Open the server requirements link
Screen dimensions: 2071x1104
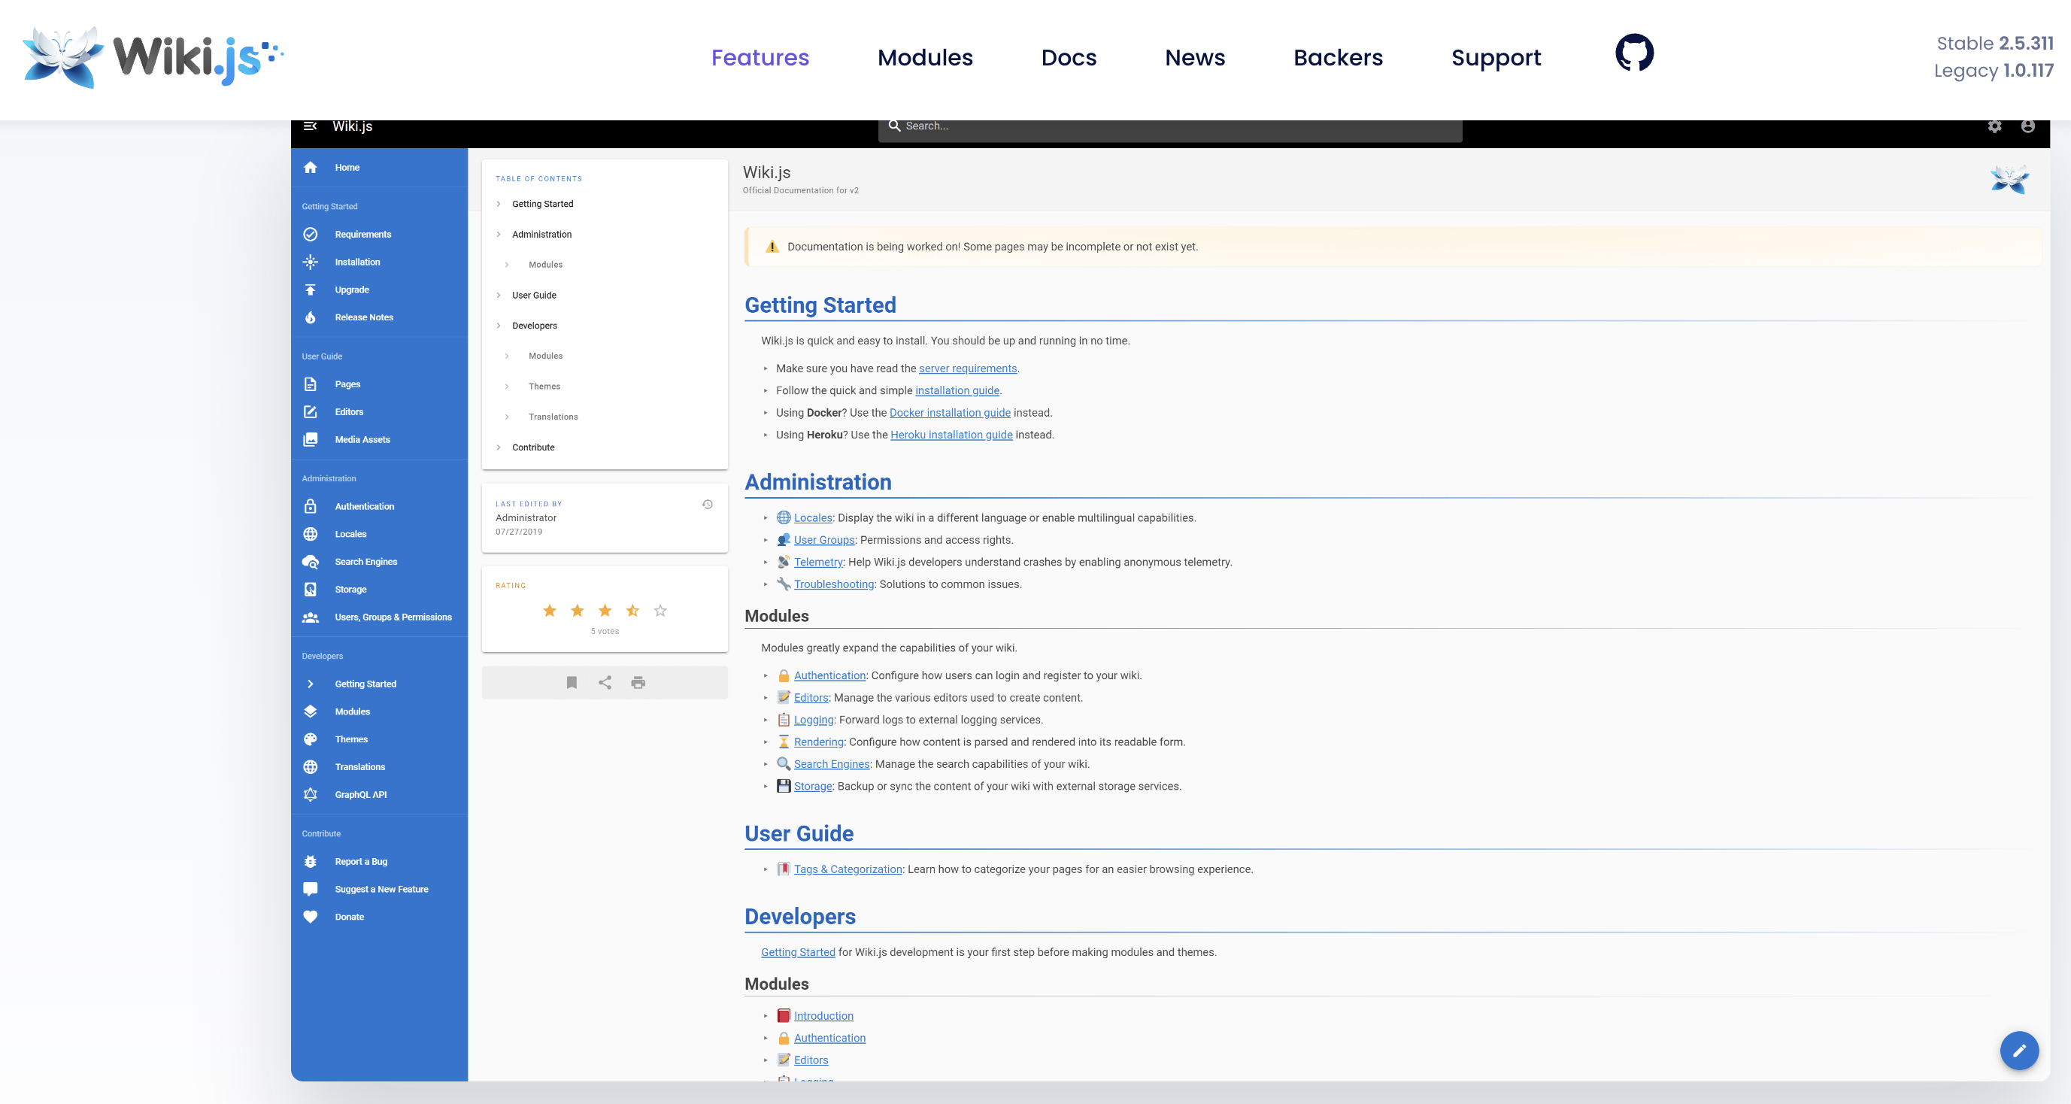click(x=967, y=369)
